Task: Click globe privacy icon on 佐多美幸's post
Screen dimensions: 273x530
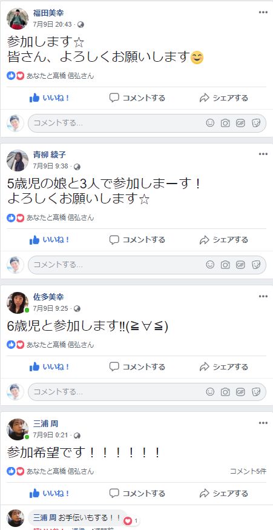Action: click(77, 308)
